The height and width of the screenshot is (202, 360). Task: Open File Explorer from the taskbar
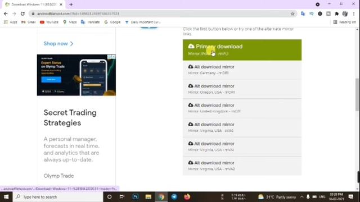point(148,197)
